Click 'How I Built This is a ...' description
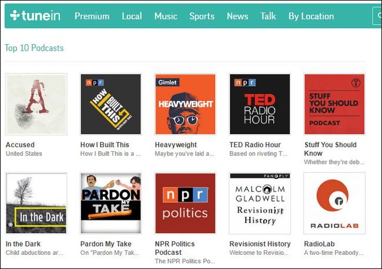The width and height of the screenshot is (382, 269). click(110, 154)
